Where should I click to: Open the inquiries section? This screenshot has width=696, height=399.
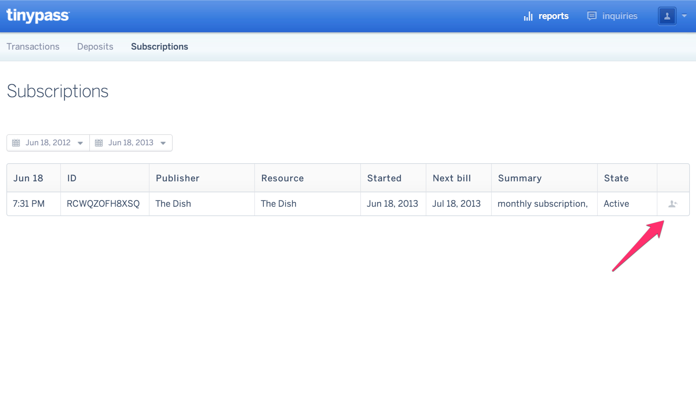(620, 16)
